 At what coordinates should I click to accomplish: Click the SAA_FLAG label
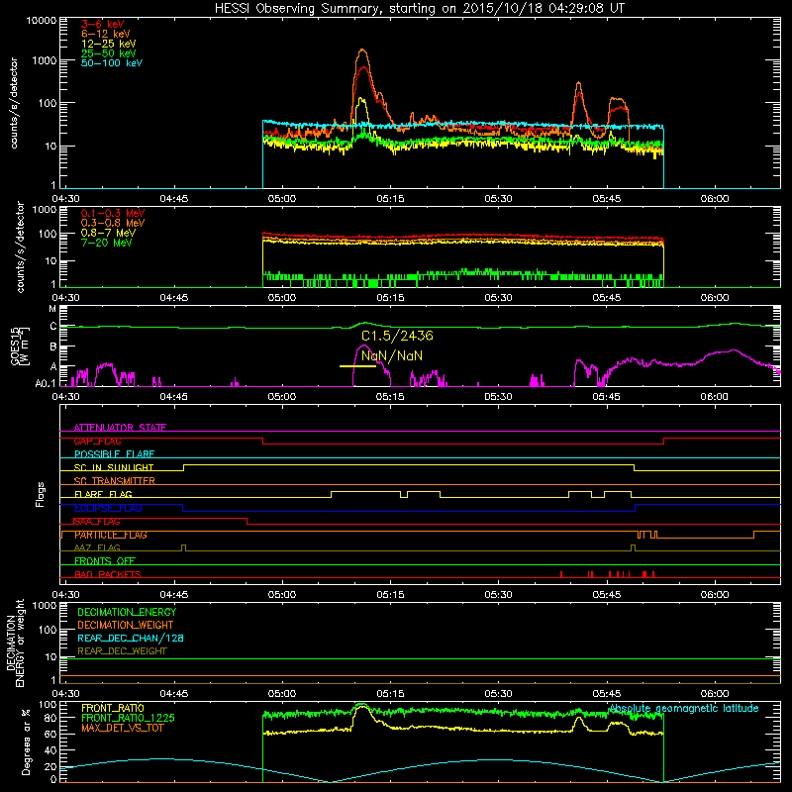tap(97, 522)
